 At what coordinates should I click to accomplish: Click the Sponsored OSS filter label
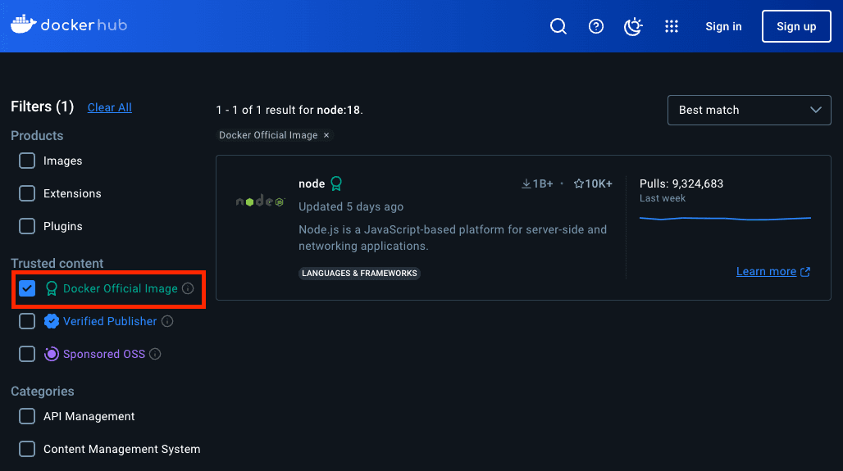[104, 354]
